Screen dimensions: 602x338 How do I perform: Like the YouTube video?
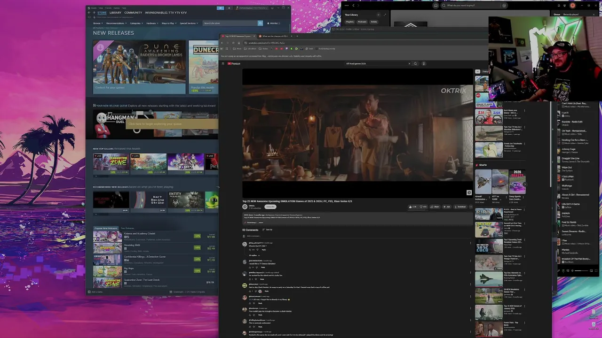[x=412, y=207]
